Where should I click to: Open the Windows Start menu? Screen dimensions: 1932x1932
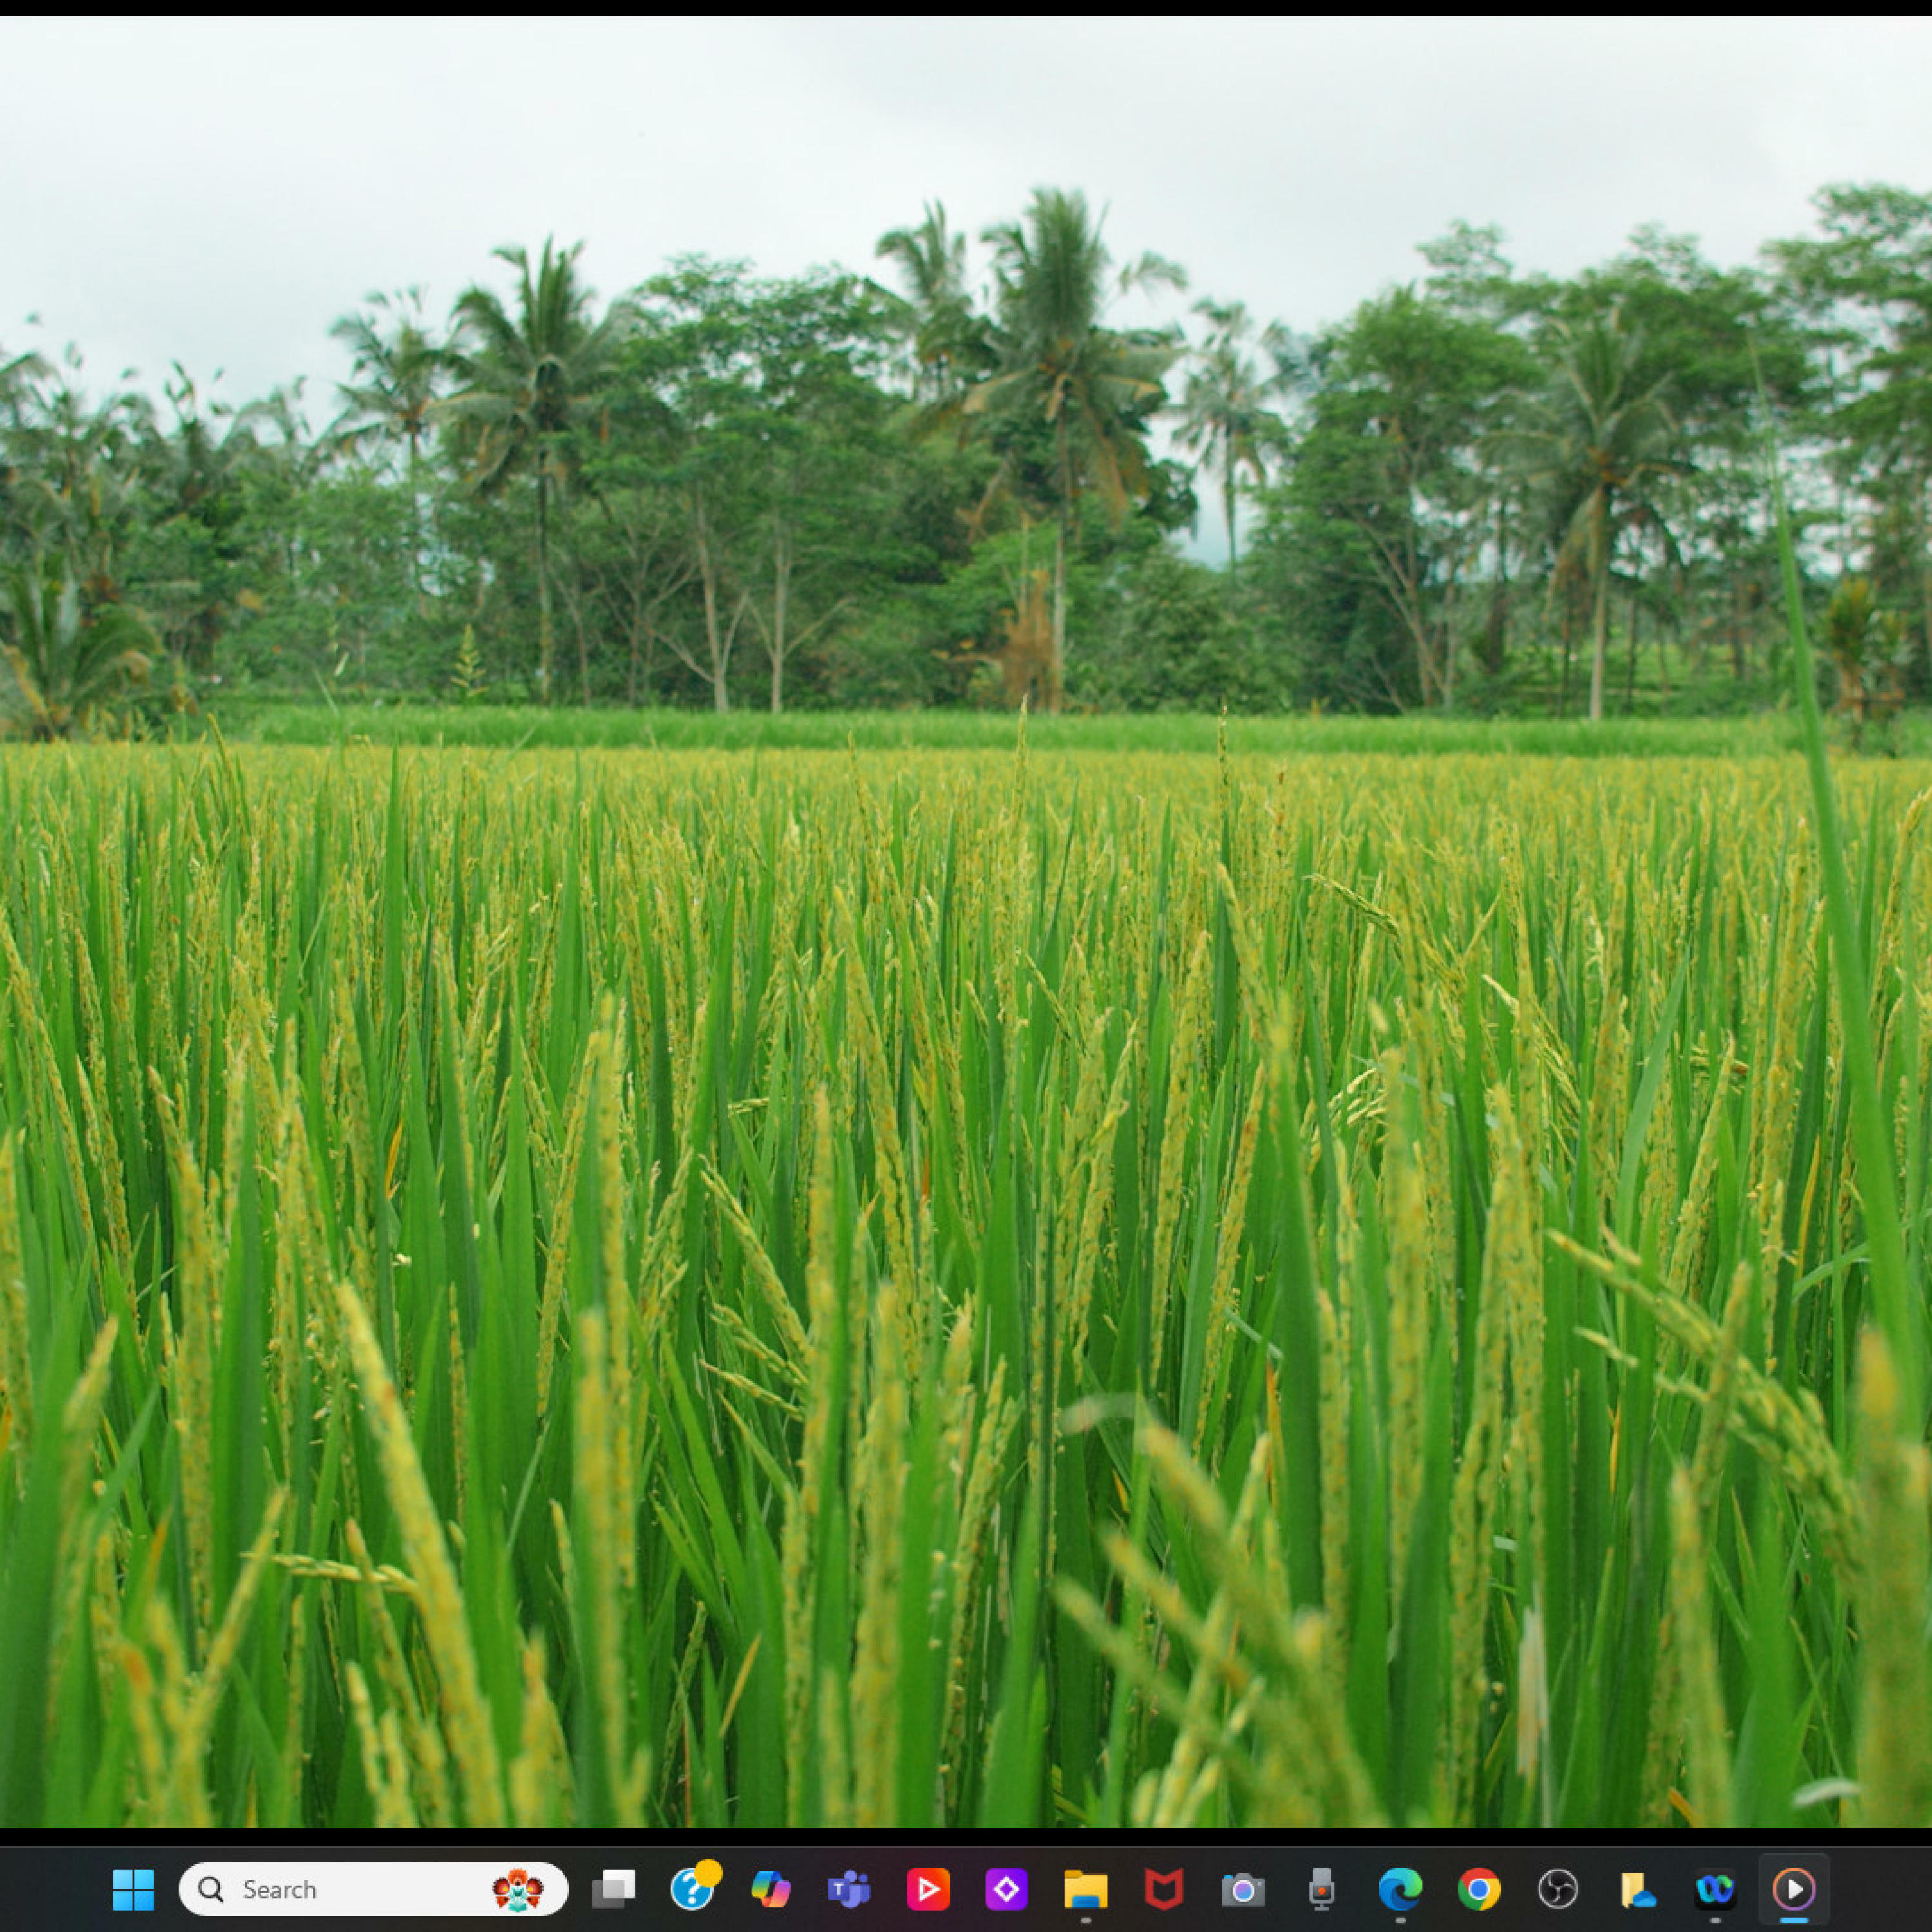pos(133,1889)
